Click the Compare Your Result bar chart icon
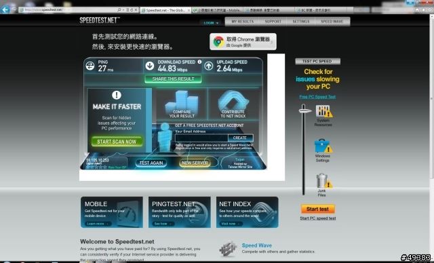434x263 pixels. [182, 101]
